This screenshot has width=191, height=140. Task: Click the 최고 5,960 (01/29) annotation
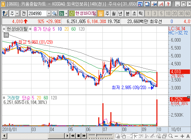35,42
